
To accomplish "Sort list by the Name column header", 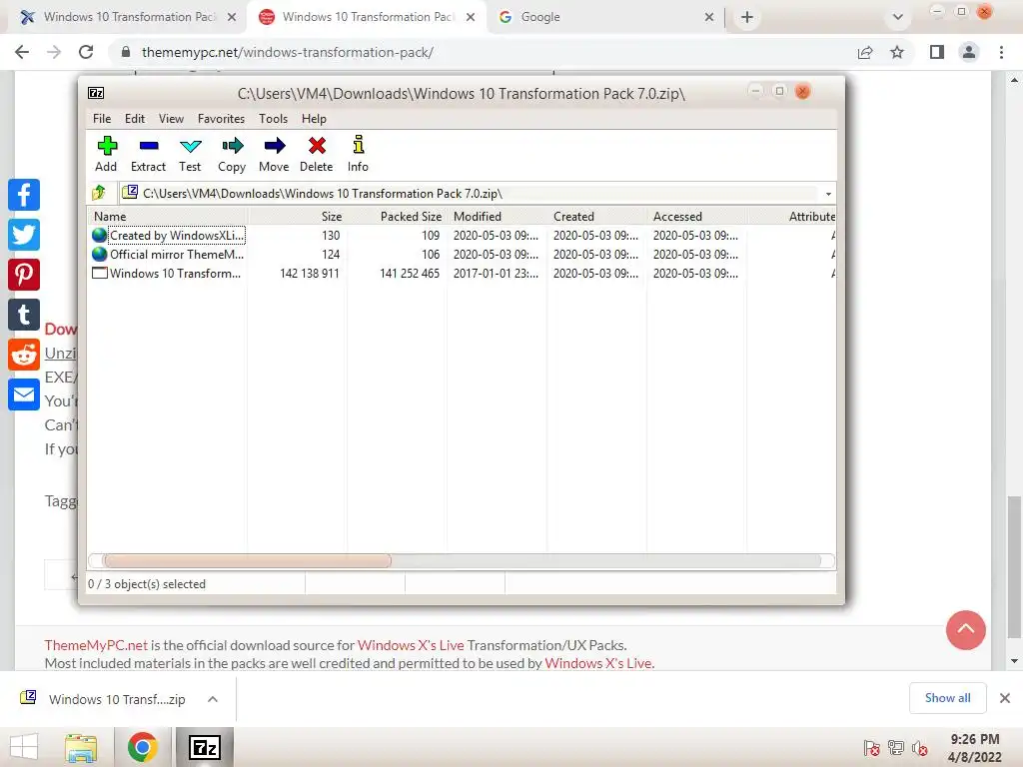I will [x=167, y=217].
